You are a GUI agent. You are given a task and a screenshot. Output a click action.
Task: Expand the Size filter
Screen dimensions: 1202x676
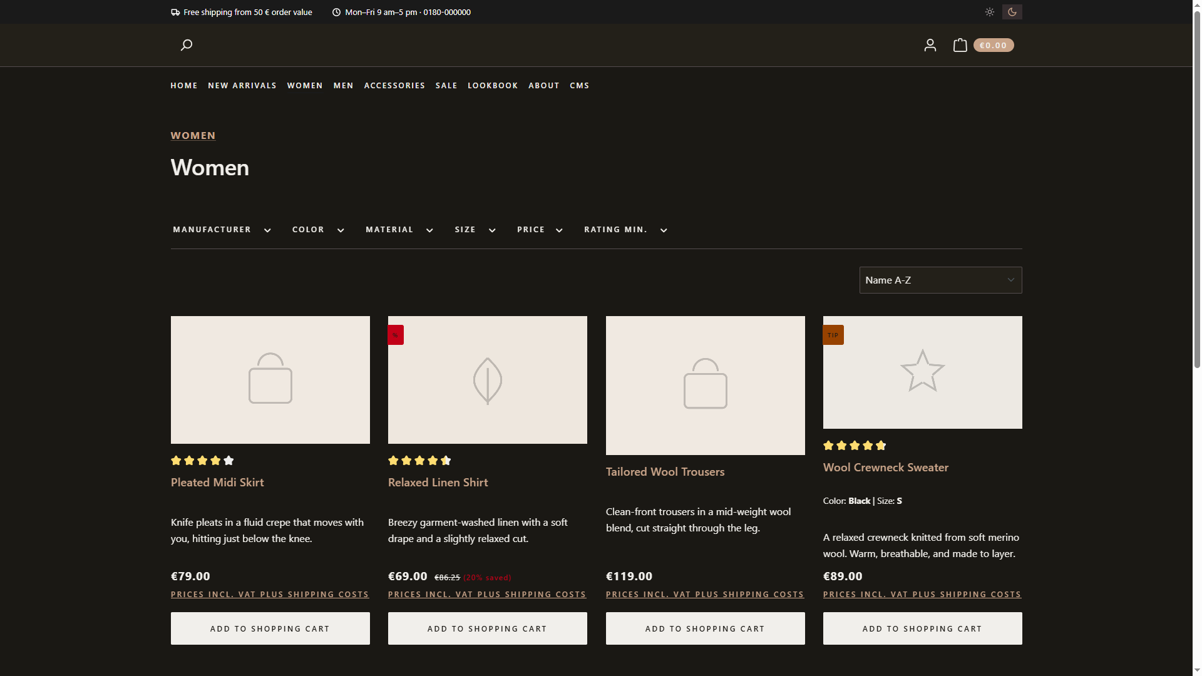475,230
